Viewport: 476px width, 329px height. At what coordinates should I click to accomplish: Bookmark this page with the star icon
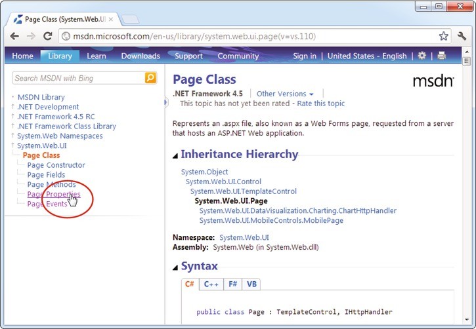444,36
